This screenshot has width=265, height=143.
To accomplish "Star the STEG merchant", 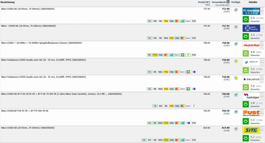I will tap(262, 129).
